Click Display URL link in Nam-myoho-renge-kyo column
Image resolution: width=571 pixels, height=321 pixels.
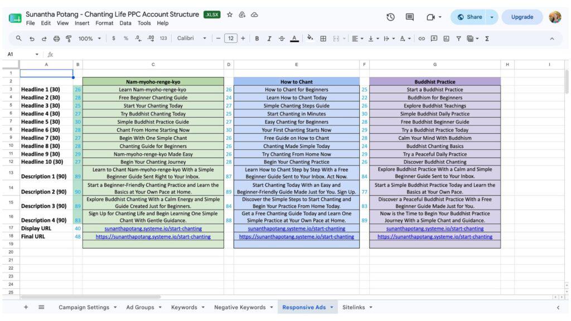pyautogui.click(x=153, y=228)
